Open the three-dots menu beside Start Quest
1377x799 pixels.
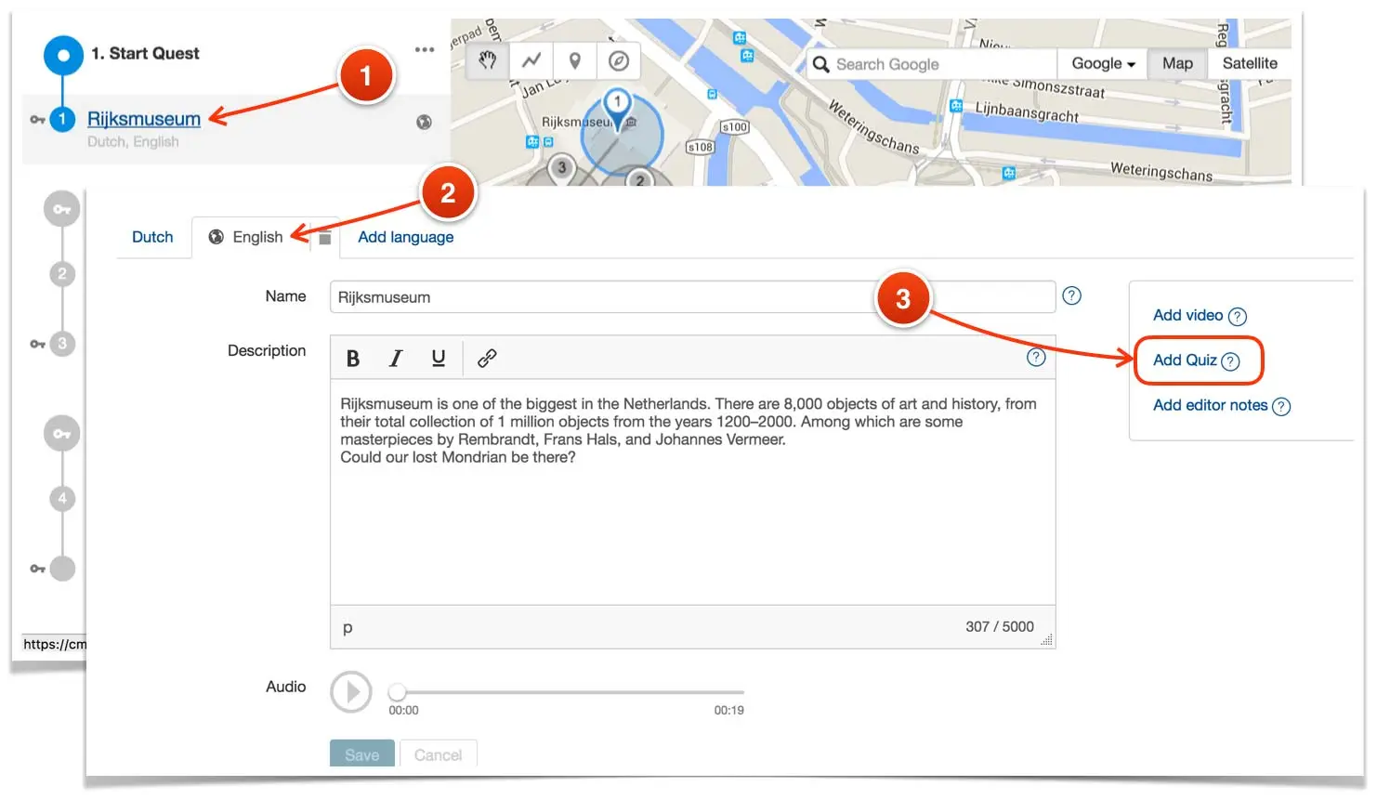click(425, 50)
